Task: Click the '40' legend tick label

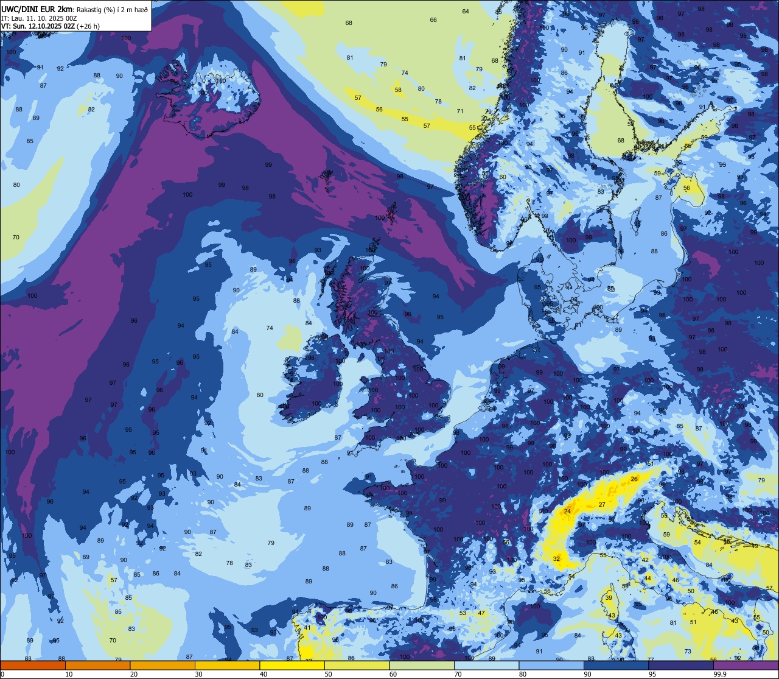Action: pos(263,674)
